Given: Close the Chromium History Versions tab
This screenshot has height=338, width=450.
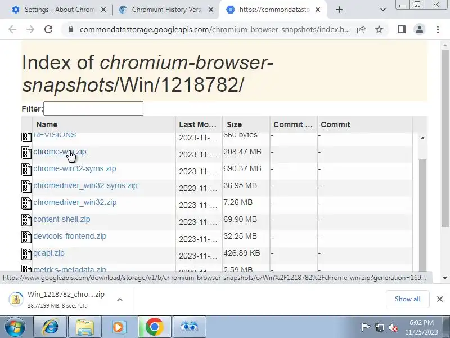Looking at the screenshot, I should point(211,10).
